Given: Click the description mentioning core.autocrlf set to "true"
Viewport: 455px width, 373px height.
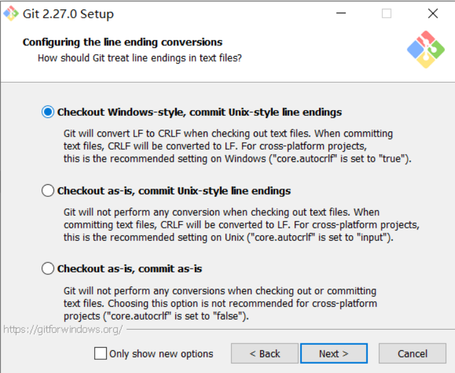Looking at the screenshot, I should click(238, 146).
